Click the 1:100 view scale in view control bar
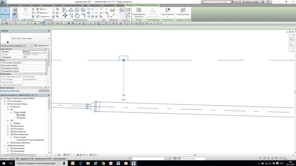The width and height of the screenshot is (296, 166). pos(57,155)
